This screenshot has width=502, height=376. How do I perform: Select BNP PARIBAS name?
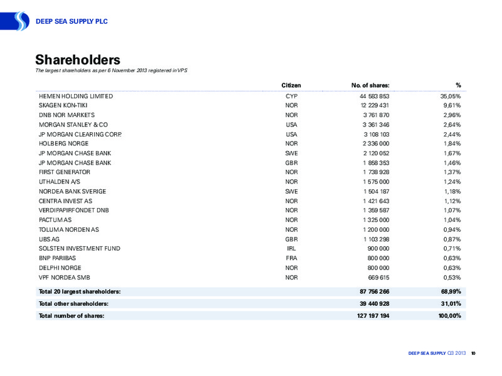(x=57, y=258)
